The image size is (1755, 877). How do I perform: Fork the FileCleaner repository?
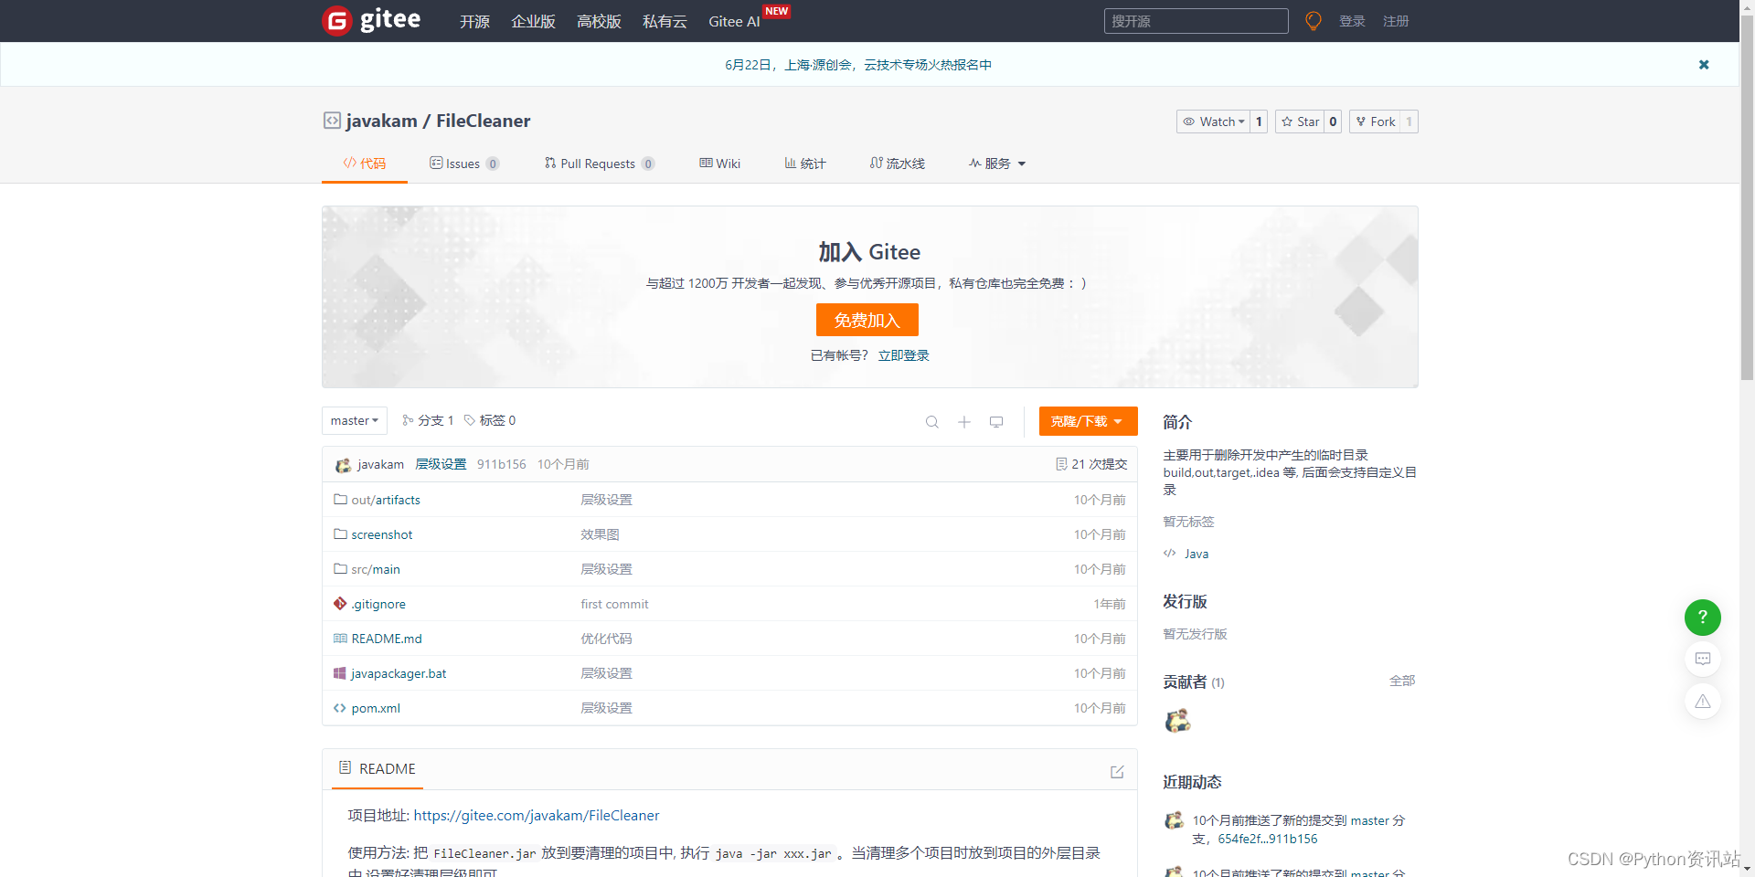pyautogui.click(x=1375, y=122)
